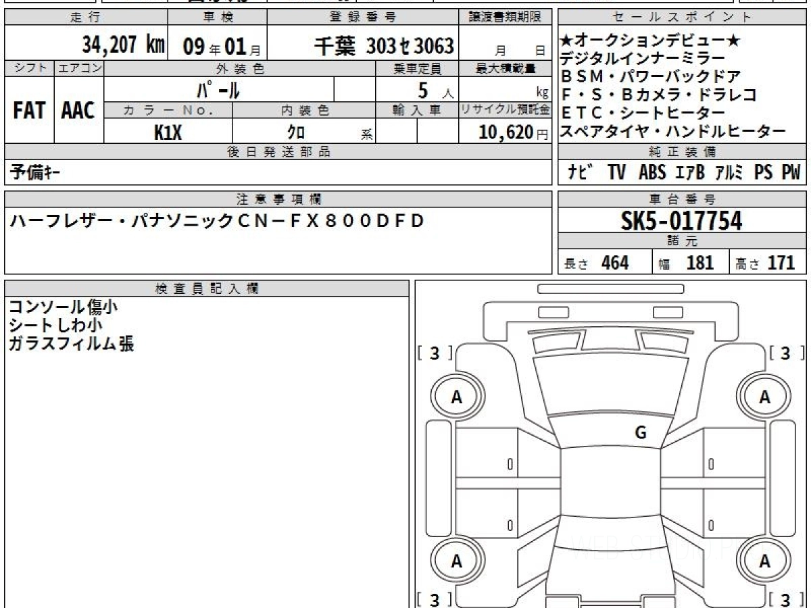Click the 乗車定員 header
Viewport: 811px width, 608px height.
(417, 68)
